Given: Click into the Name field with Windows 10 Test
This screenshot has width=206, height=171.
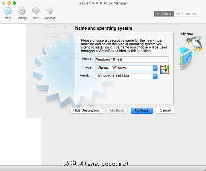Looking at the screenshot, I should 132,59.
